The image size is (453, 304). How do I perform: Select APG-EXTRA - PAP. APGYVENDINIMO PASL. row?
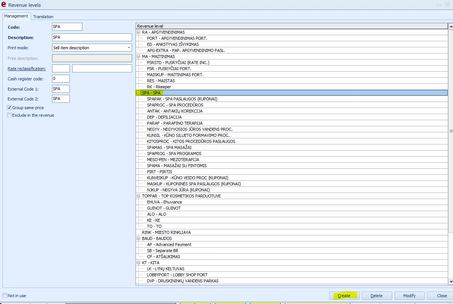[292, 50]
